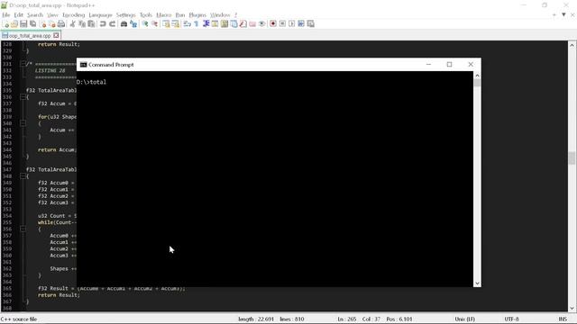Copy selection using toolbar Copy icon
577x324 pixels.
tap(82, 24)
